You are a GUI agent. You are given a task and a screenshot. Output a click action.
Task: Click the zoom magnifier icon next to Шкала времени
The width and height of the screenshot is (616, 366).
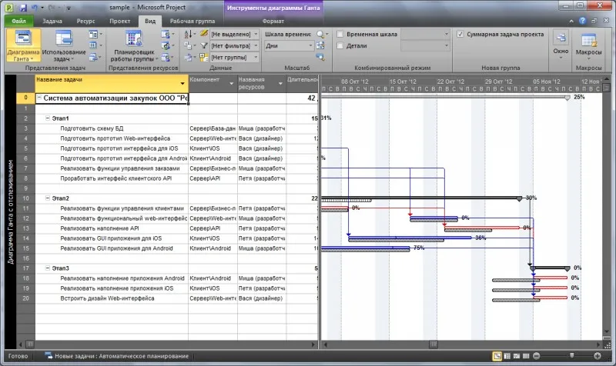[x=320, y=35]
